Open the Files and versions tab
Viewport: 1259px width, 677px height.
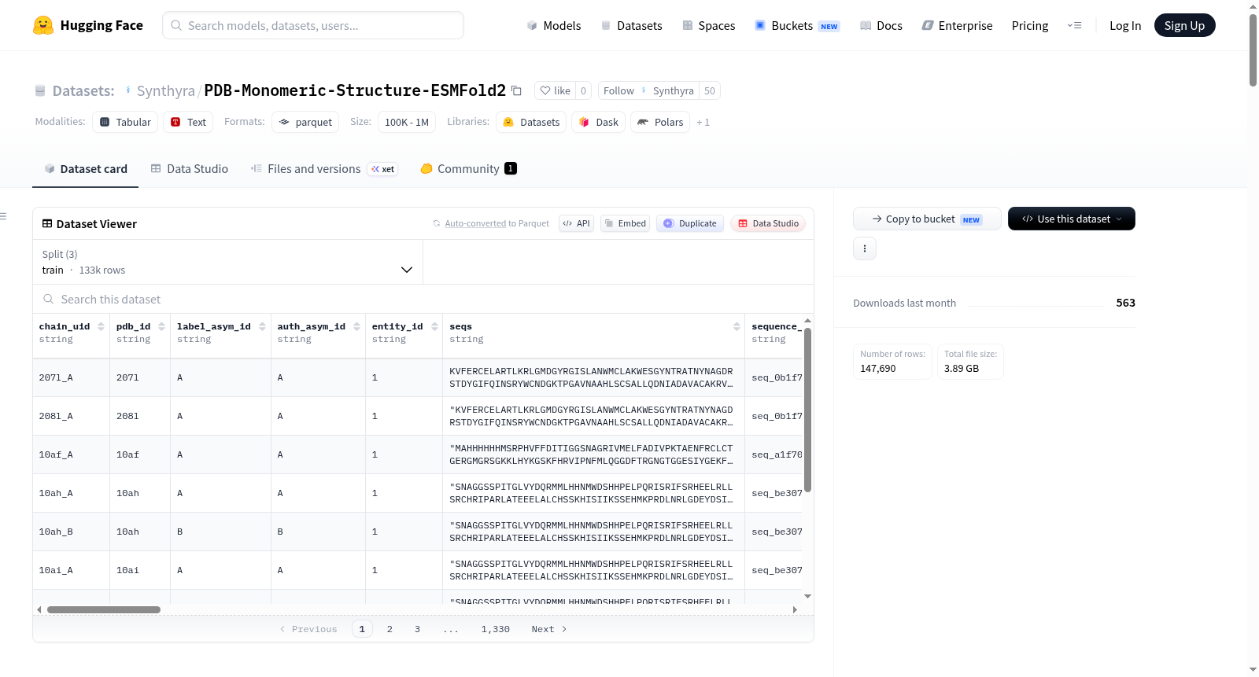click(x=324, y=168)
